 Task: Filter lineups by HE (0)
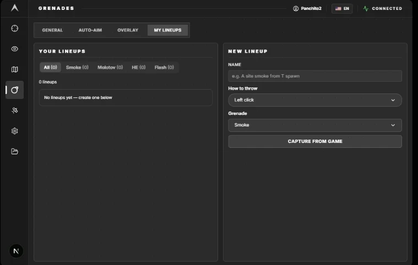pyautogui.click(x=139, y=67)
